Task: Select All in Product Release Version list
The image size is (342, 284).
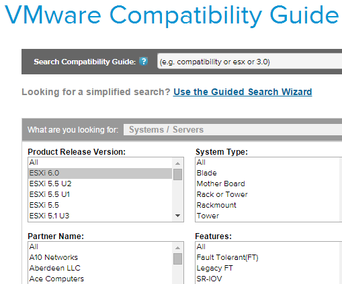Action: (x=100, y=162)
